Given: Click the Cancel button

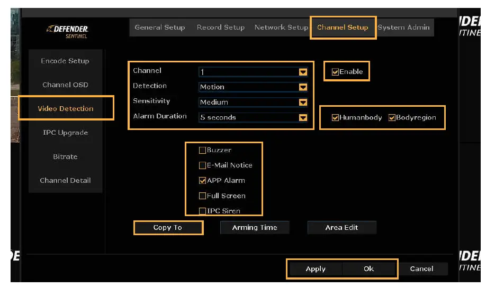Looking at the screenshot, I should [422, 269].
